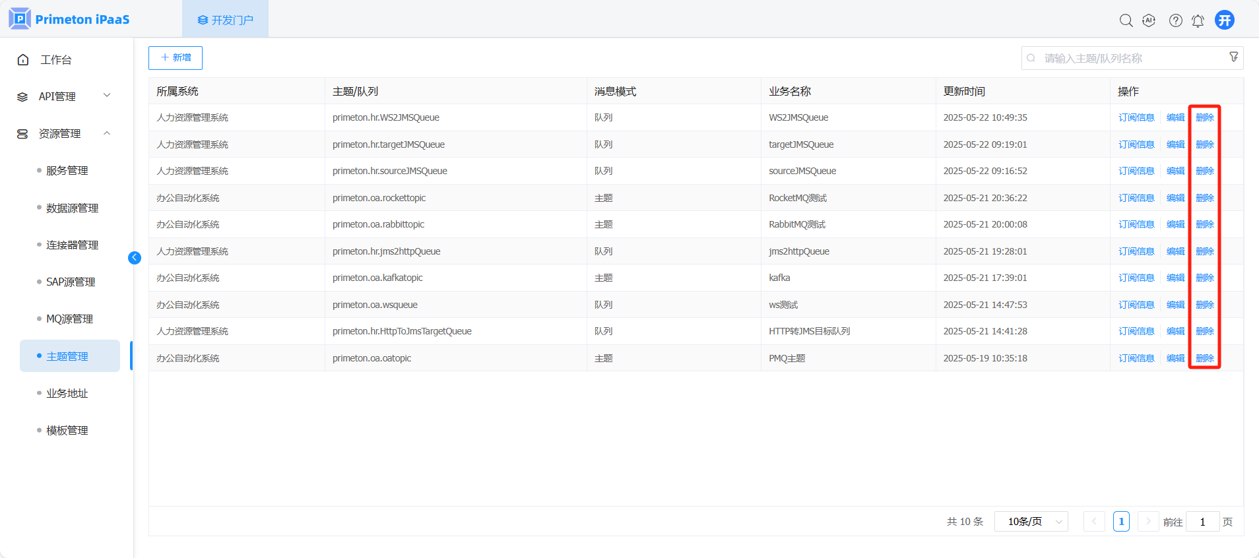Open the AI assistant icon
The image size is (1259, 558).
coord(1149,20)
